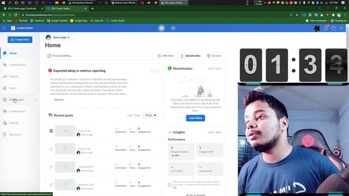Viewport: 349px width, 196px height.
Task: Click the Comments metric tile
Action: point(209,169)
